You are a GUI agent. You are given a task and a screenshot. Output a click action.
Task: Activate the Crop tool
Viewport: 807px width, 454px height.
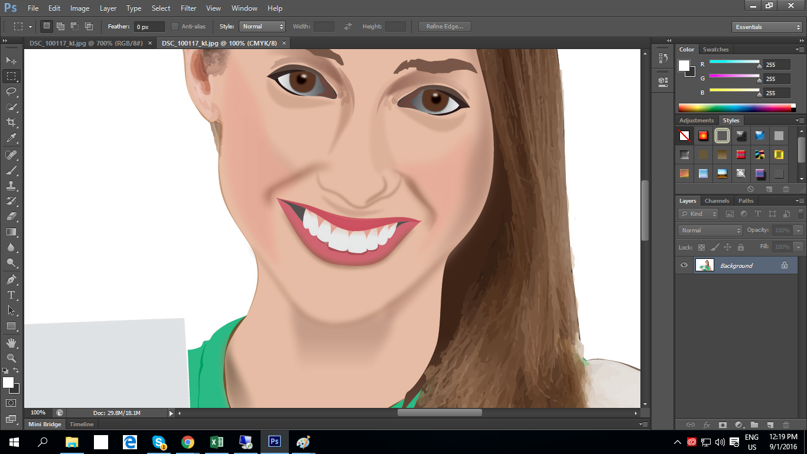point(12,122)
